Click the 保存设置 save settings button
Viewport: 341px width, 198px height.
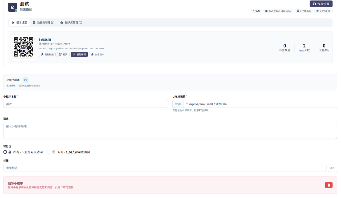pyautogui.click(x=321, y=4)
